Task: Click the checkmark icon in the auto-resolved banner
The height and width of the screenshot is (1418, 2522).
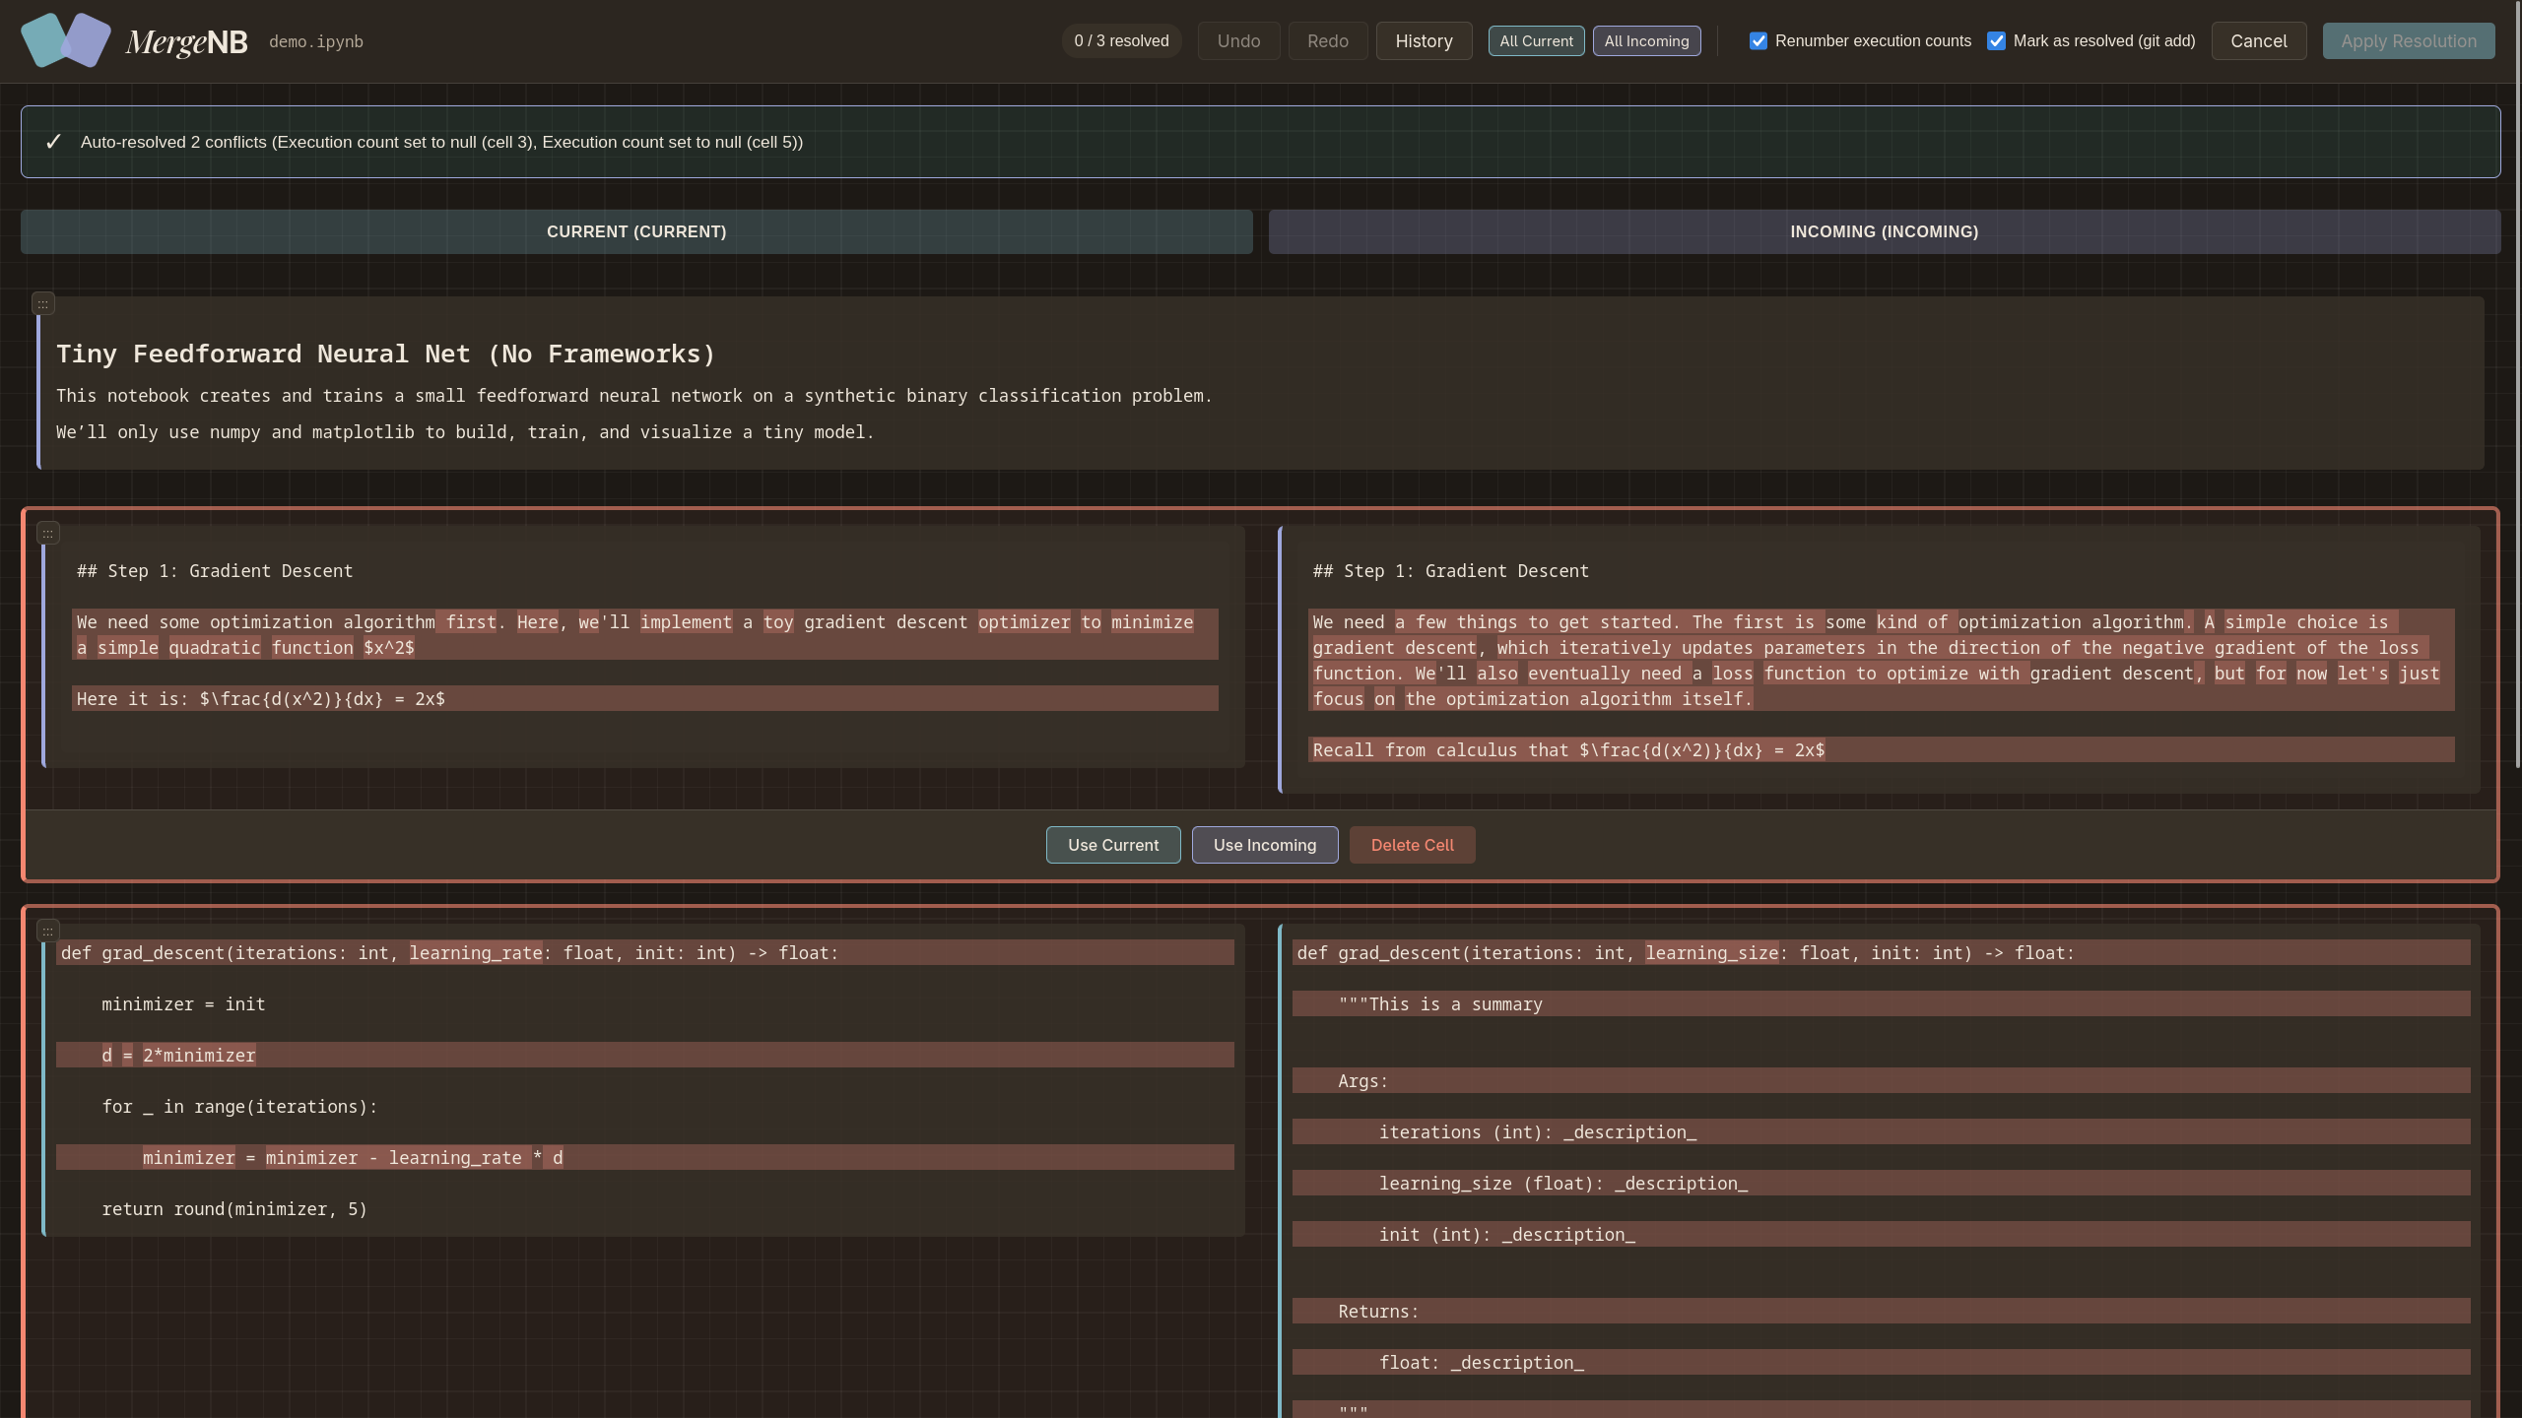Action: click(x=53, y=142)
